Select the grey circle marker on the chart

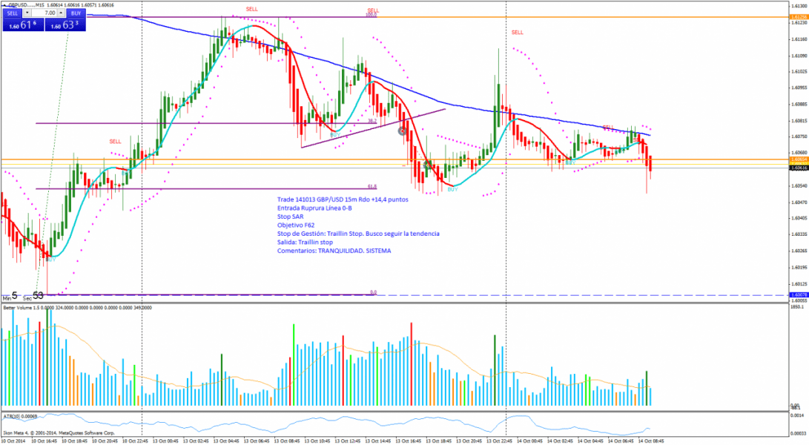tap(402, 131)
